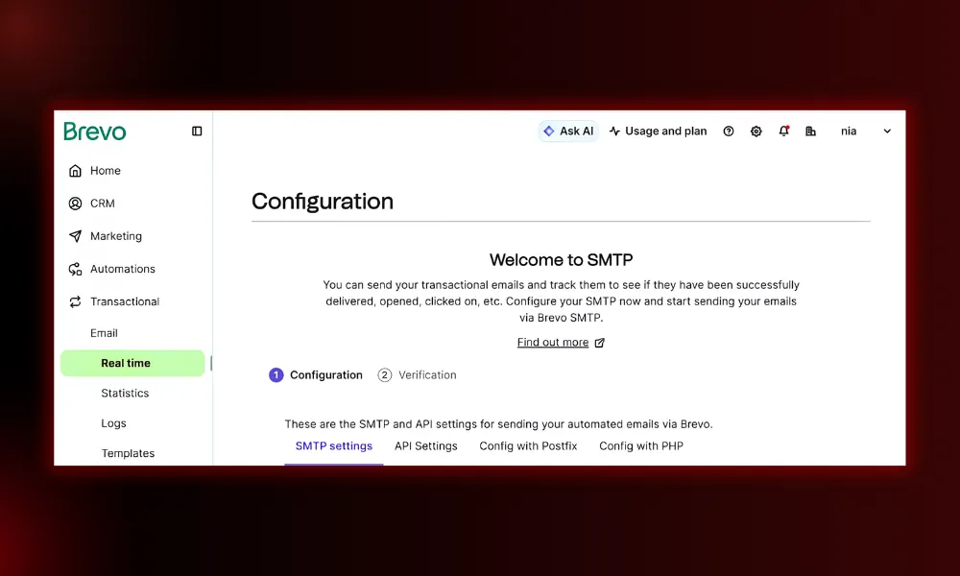
Task: Switch to the Config with PHP tab
Action: pyautogui.click(x=641, y=446)
